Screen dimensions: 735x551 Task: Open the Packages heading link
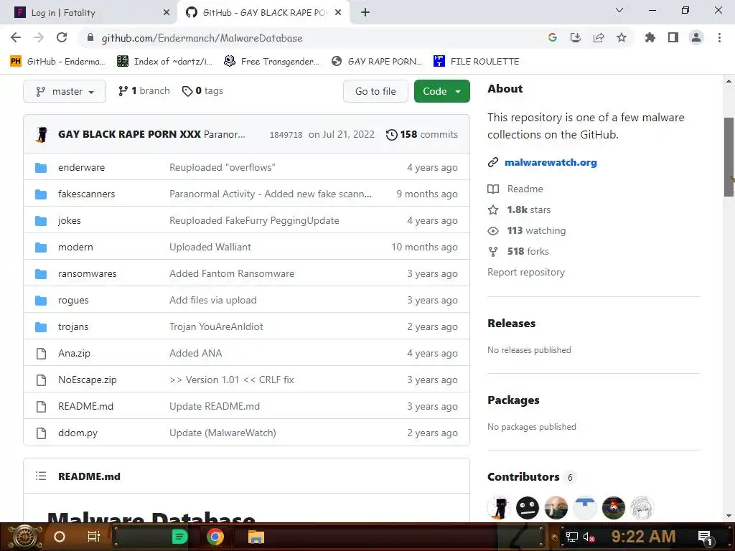click(x=513, y=400)
